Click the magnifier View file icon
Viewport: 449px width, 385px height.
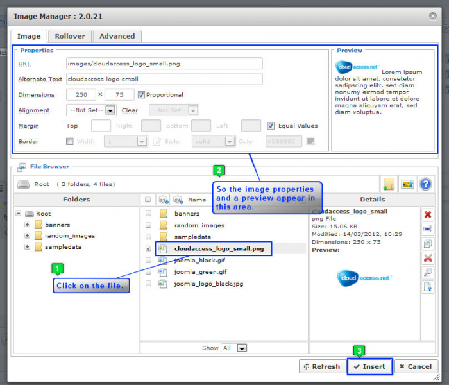[x=428, y=273]
